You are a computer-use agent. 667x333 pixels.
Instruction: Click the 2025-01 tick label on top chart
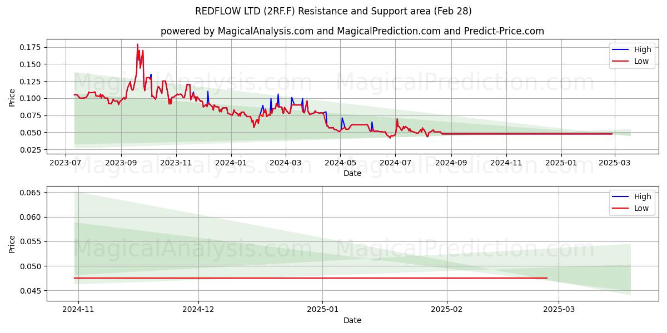[x=561, y=163]
